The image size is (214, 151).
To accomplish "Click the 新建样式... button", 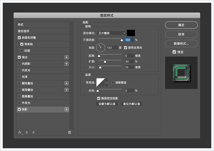I will [181, 43].
